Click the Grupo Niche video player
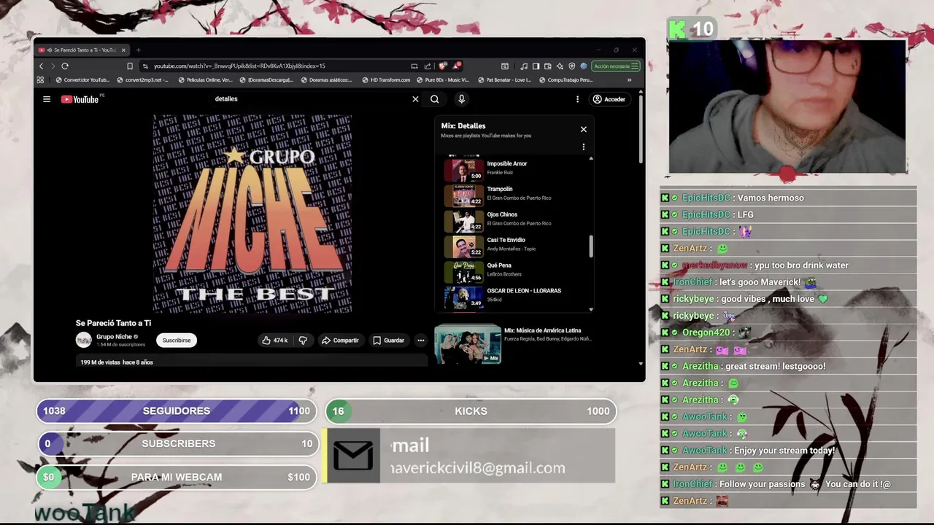934x525 pixels. (252, 214)
